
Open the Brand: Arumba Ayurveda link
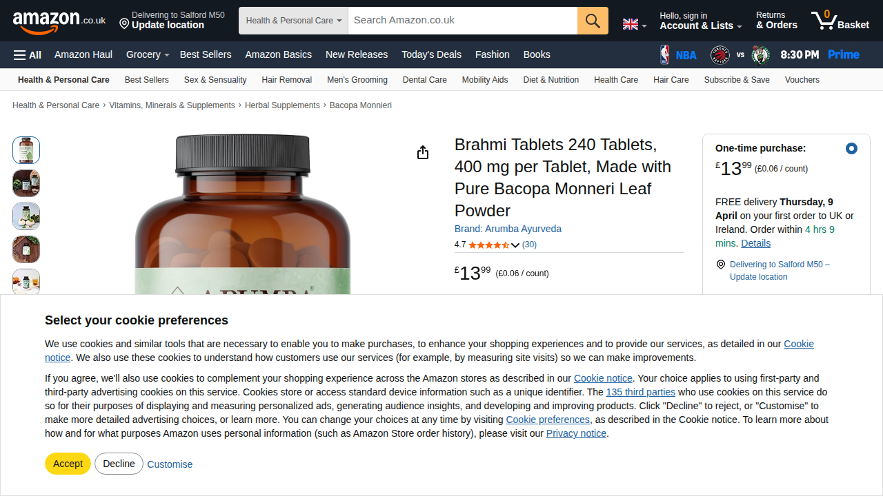pyautogui.click(x=508, y=229)
